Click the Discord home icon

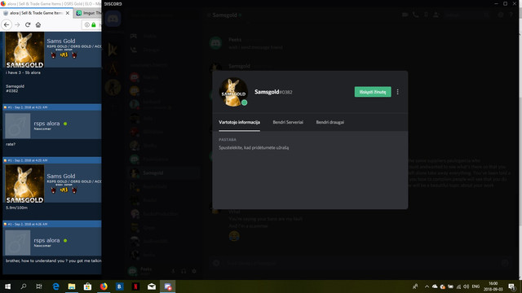tap(113, 20)
